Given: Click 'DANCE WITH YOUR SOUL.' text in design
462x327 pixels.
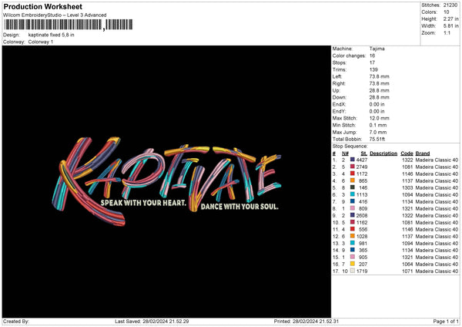Looking at the screenshot, I should 239,207.
